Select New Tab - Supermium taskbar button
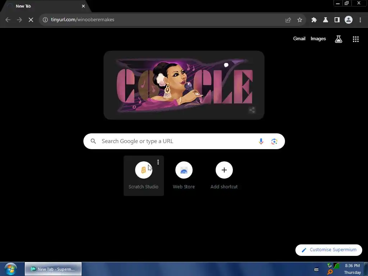 (x=53, y=269)
